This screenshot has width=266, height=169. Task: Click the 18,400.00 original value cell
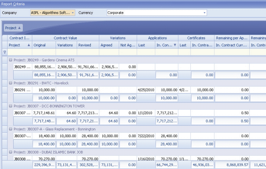coord(44,136)
